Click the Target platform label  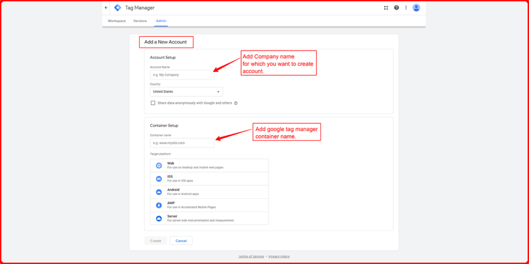coord(160,154)
